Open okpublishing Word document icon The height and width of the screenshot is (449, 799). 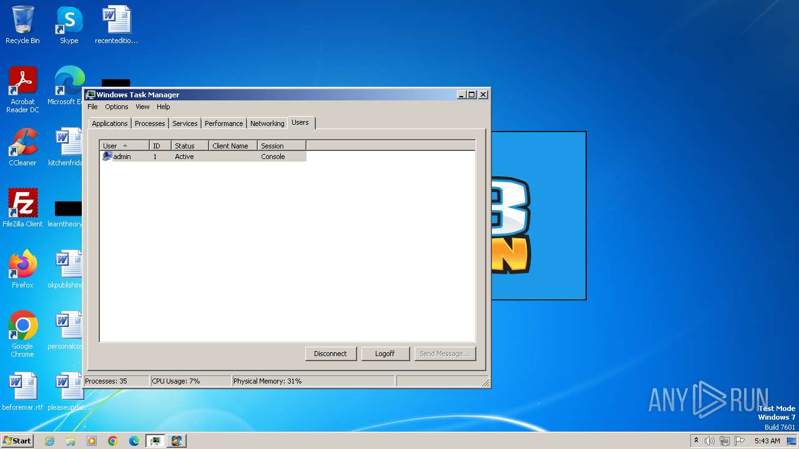coord(66,269)
